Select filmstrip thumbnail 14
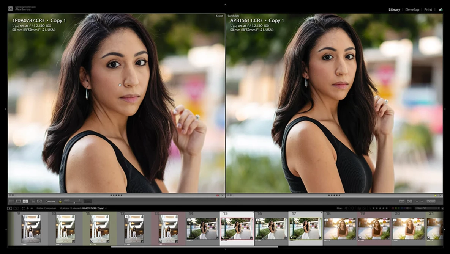Screen dimensions: 450x254 [x=203, y=229]
